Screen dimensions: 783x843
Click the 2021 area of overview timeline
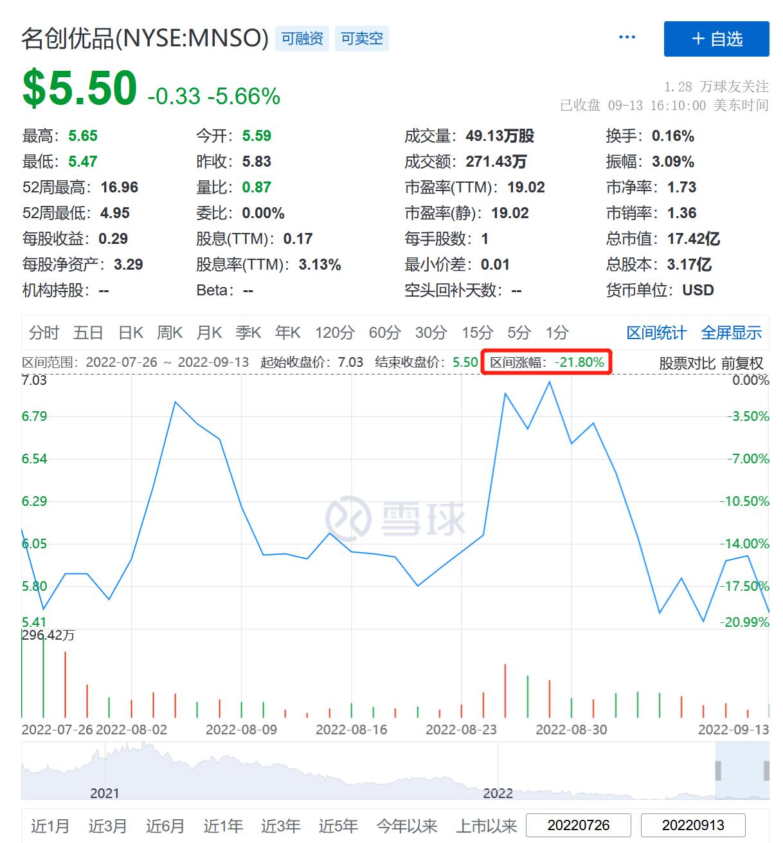[x=105, y=793]
